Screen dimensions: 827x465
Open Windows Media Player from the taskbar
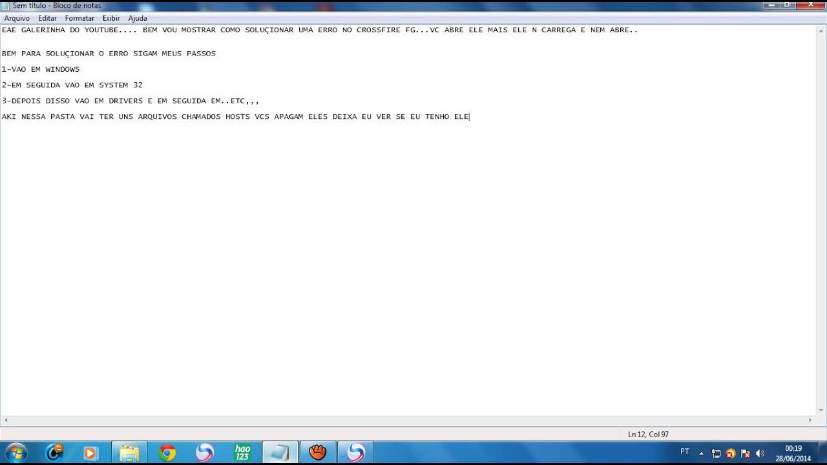point(90,453)
